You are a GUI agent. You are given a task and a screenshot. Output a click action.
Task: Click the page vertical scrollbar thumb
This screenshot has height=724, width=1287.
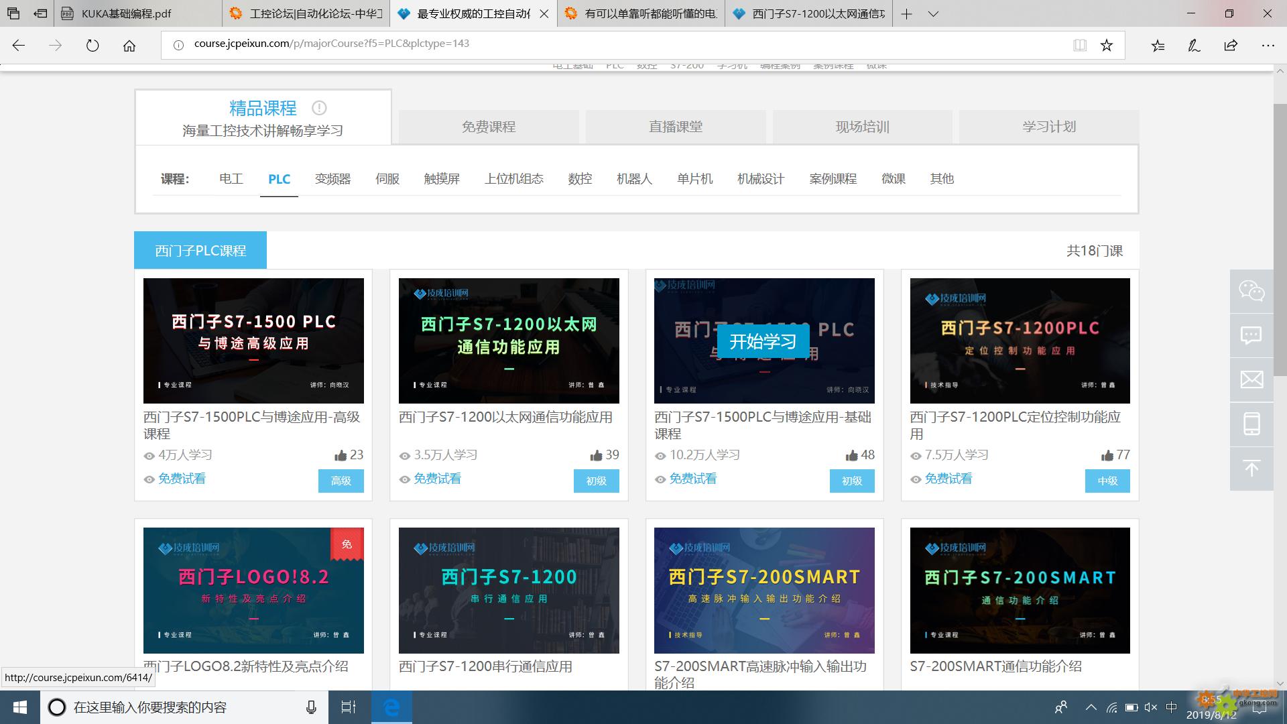click(1280, 239)
